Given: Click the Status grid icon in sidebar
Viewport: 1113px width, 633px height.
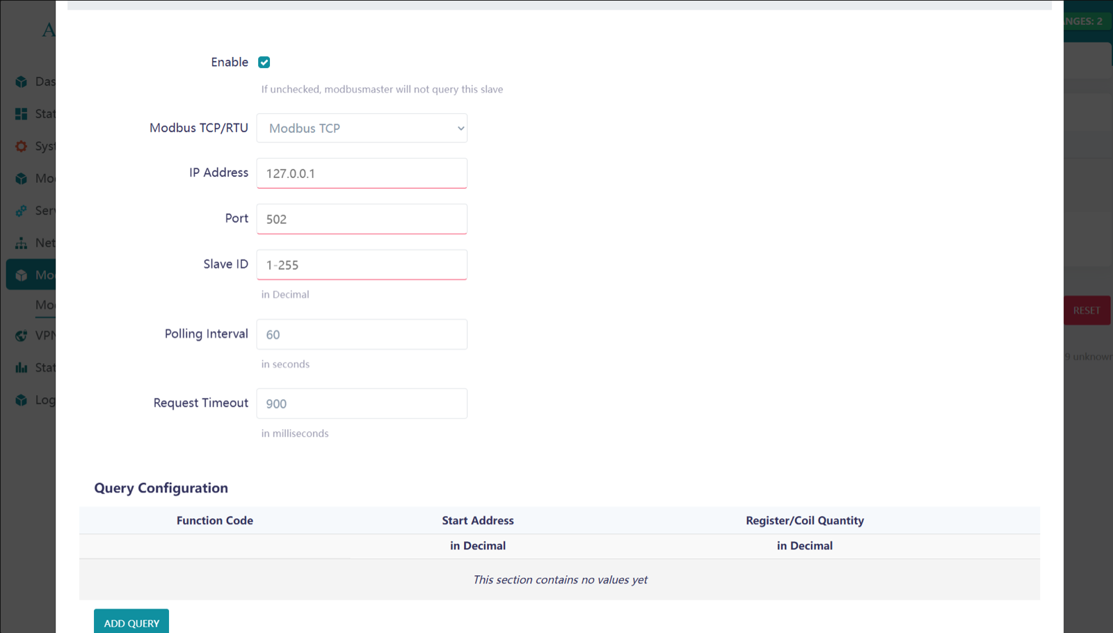Looking at the screenshot, I should (x=22, y=113).
